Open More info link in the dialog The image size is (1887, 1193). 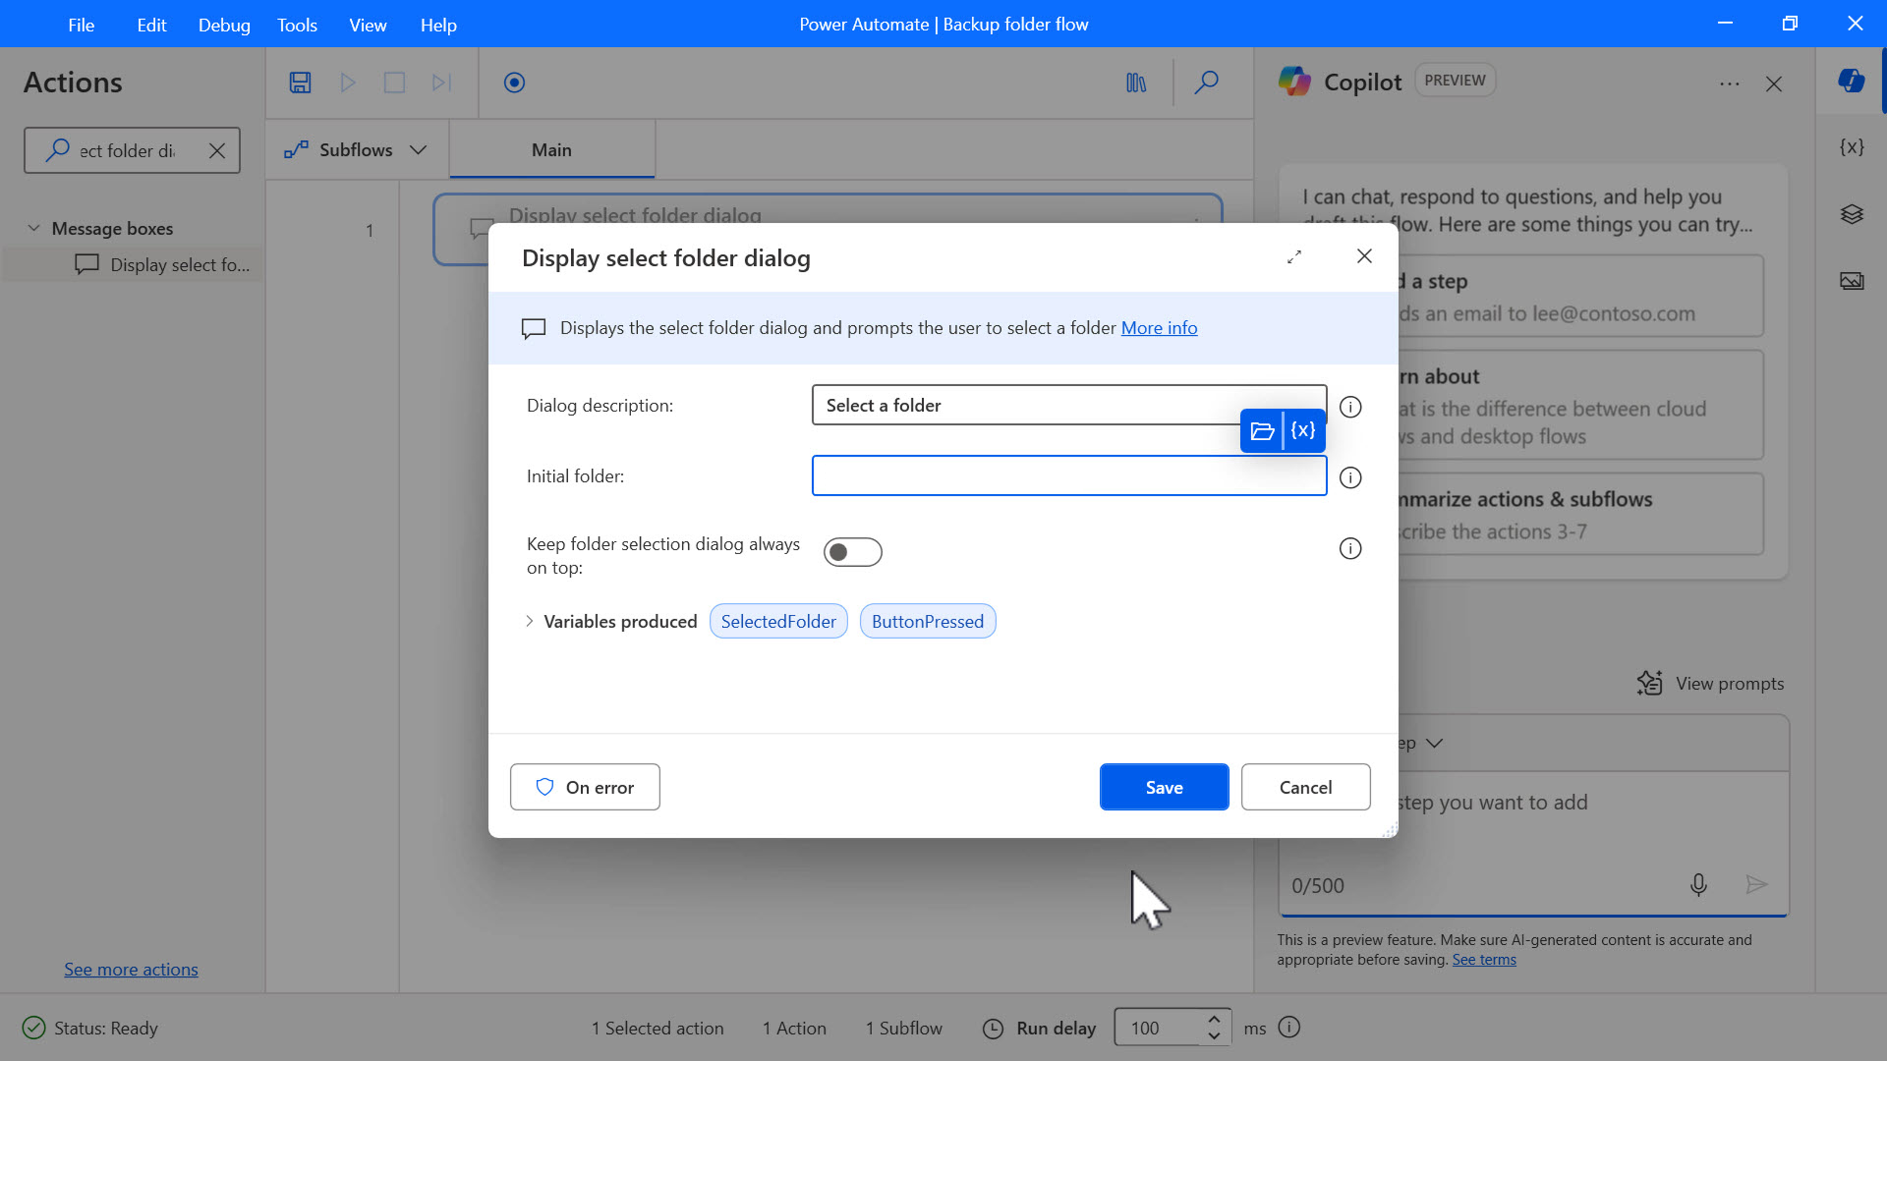[1159, 328]
